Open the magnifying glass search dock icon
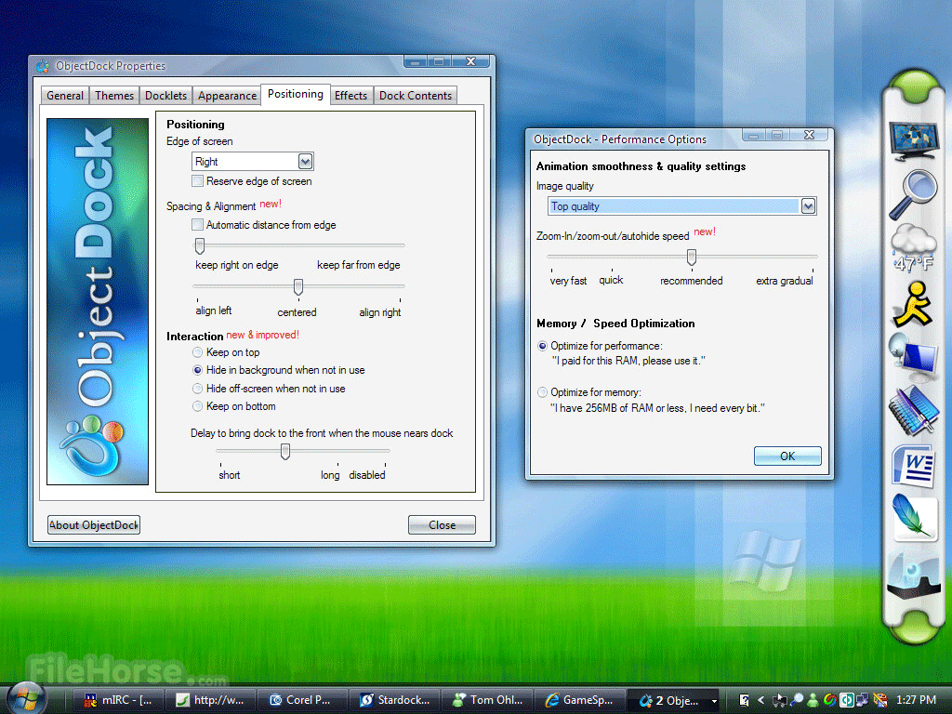The height and width of the screenshot is (714, 952). (x=913, y=194)
